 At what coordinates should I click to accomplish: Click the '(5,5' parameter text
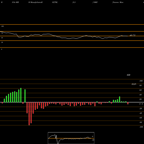[74, 2]
